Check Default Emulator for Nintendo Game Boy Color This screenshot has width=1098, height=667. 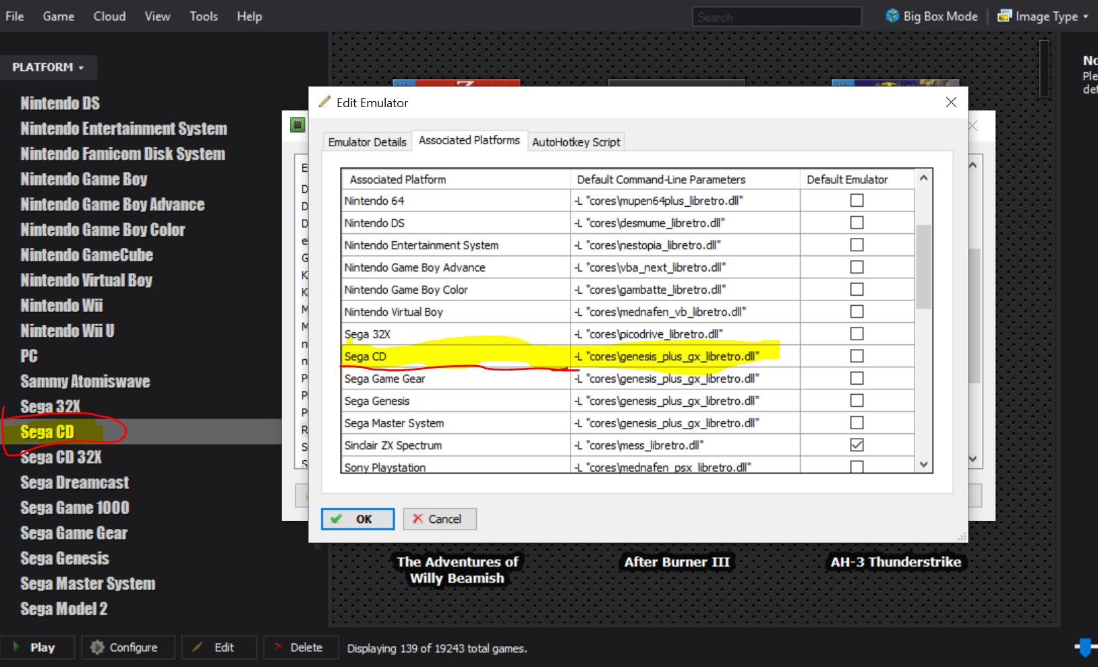click(857, 289)
